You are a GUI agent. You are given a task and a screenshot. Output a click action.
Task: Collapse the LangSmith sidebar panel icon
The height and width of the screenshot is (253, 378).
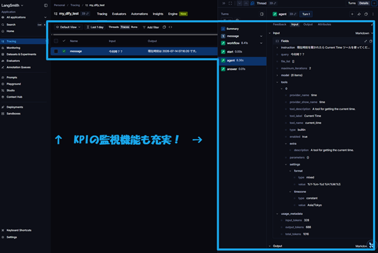click(x=46, y=5)
